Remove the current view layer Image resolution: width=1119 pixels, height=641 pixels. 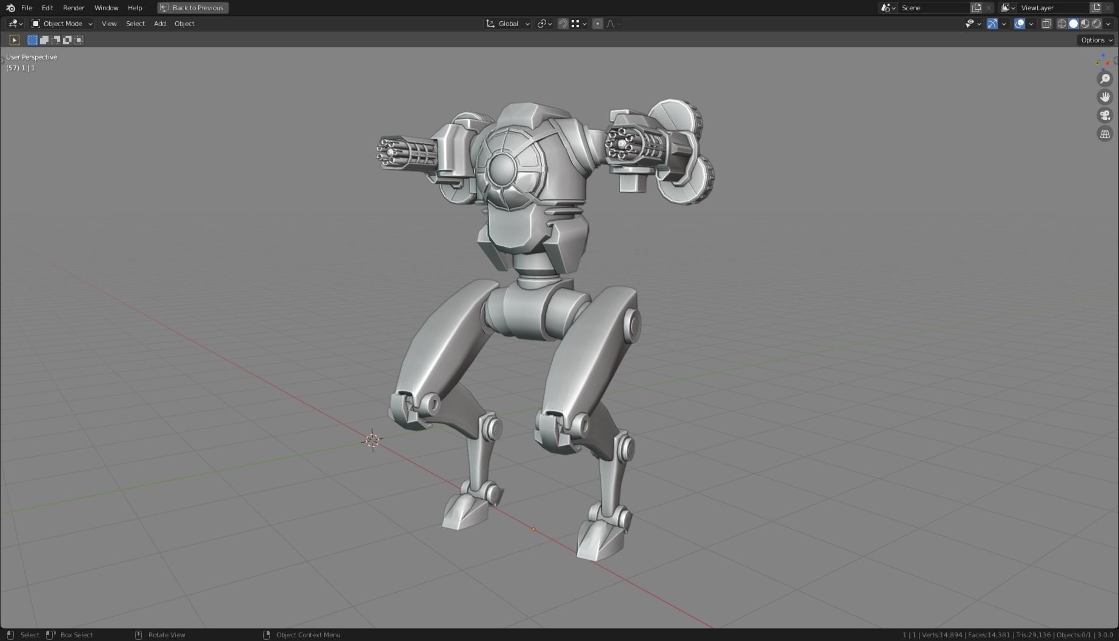pyautogui.click(x=1108, y=8)
